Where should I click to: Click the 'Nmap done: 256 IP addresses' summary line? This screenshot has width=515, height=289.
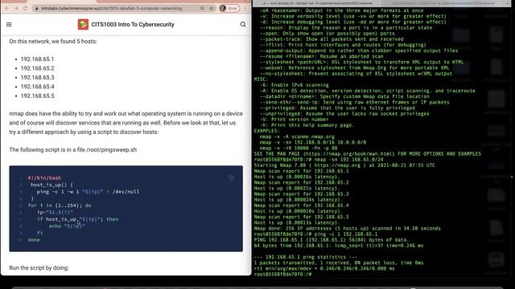pos(347,228)
